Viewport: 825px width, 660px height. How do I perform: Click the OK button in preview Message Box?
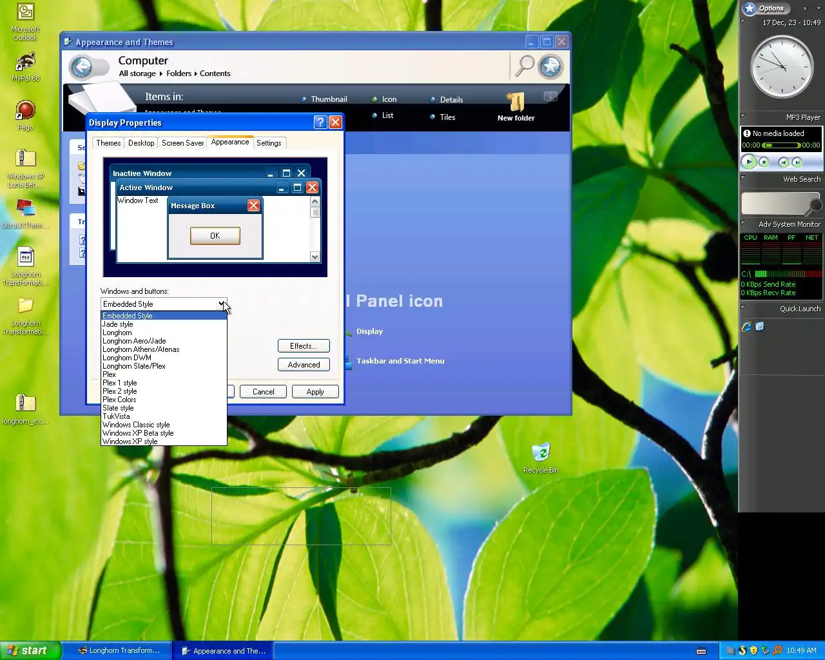tap(215, 236)
